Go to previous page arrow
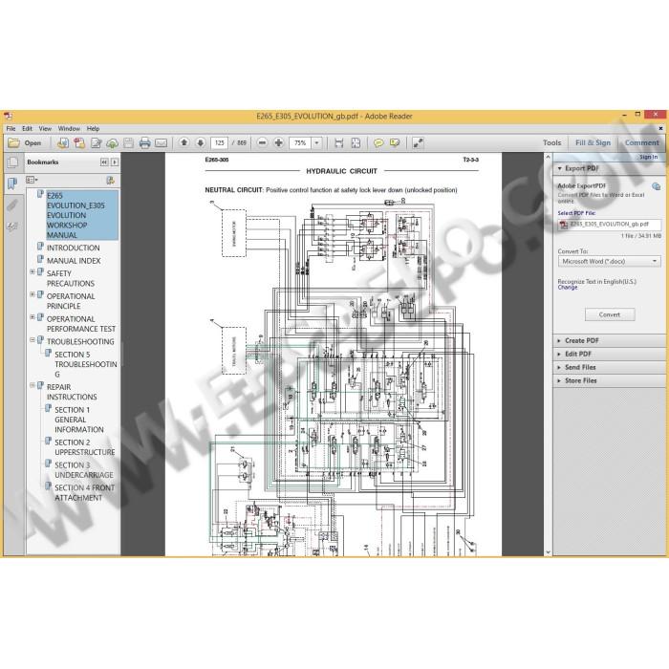The width and height of the screenshot is (669, 669). 183,143
